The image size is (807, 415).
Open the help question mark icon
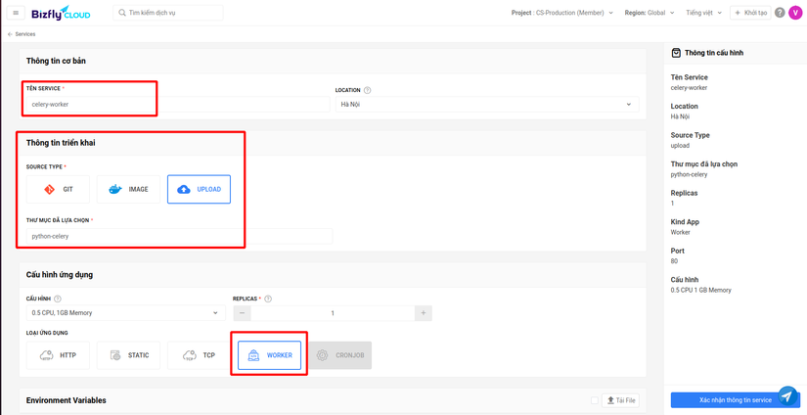[x=781, y=13]
